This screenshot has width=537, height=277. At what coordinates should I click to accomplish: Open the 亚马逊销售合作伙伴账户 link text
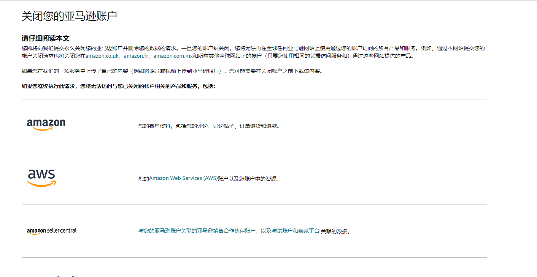(x=229, y=231)
